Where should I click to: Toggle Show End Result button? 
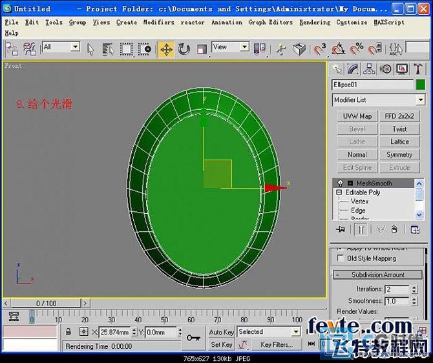coord(361,229)
